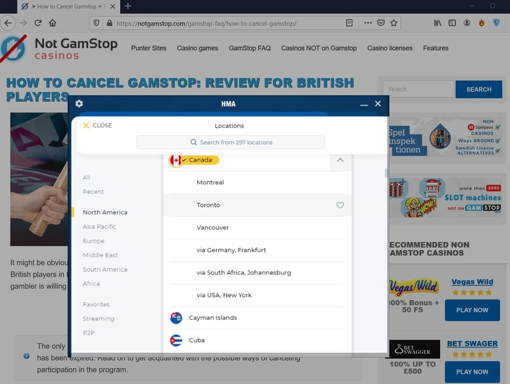Choose Vancouver server
The width and height of the screenshot is (510, 384).
coord(258,227)
